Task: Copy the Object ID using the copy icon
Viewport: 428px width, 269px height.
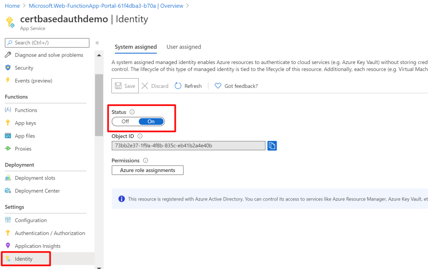Action: [x=272, y=146]
